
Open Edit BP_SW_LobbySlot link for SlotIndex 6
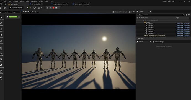click(x=183, y=30)
